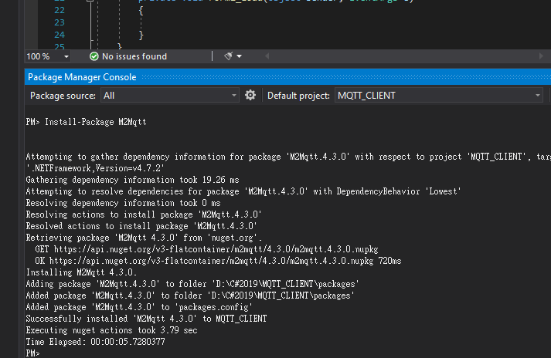Click the OK nuget.org URL line with 720ms
Image resolution: width=551 pixels, height=358 pixels.
pos(218,261)
